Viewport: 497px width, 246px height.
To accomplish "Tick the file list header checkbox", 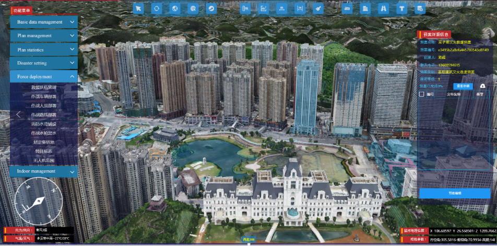I will tap(422, 95).
